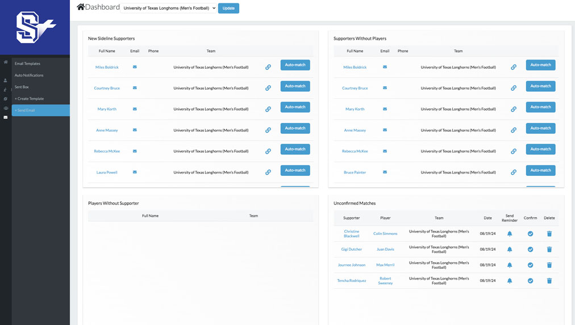575x325 pixels.
Task: Click link icon for Miles Boldrick in New Sideline Supporters
Action: click(x=268, y=67)
